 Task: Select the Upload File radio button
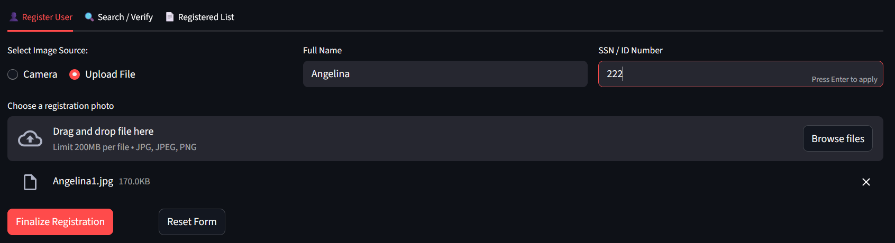(75, 74)
